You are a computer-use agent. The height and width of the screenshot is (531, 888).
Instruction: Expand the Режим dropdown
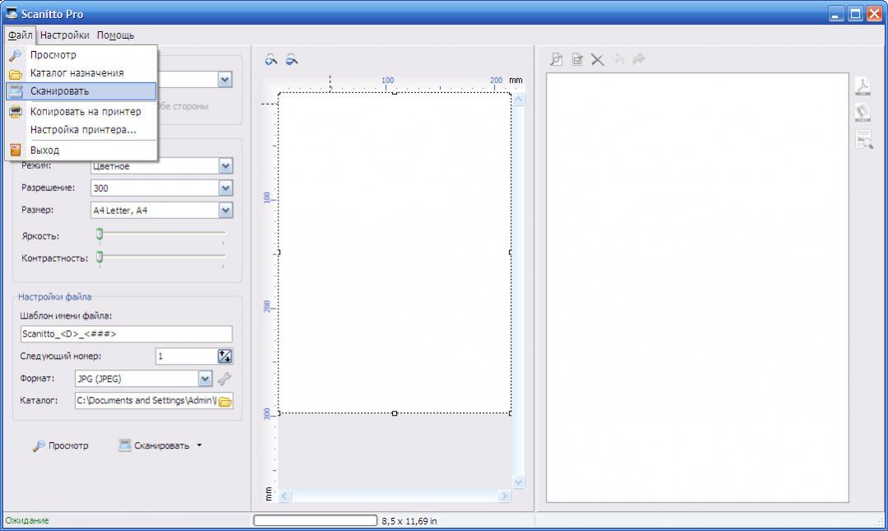226,165
